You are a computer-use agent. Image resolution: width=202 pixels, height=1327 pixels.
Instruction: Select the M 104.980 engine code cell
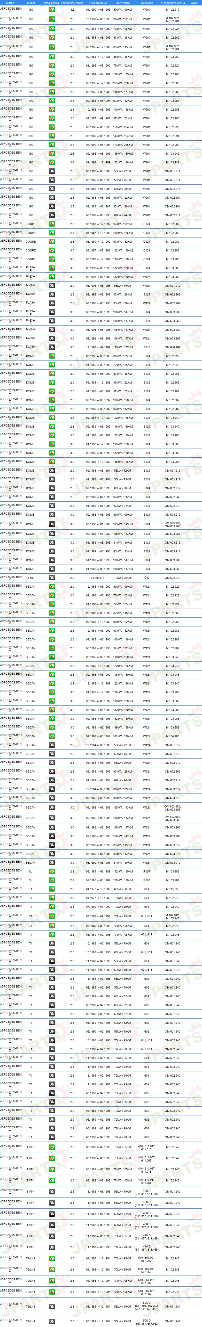(173, 736)
